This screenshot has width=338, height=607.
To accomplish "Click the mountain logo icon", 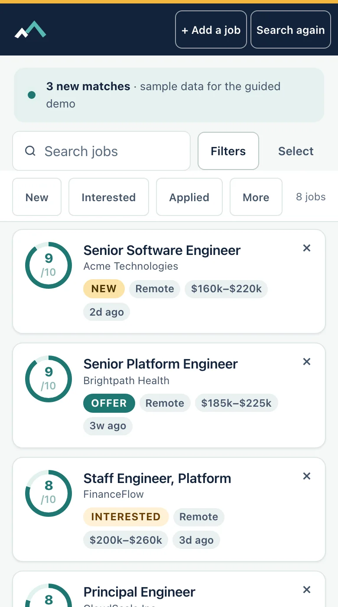I will 30,29.
